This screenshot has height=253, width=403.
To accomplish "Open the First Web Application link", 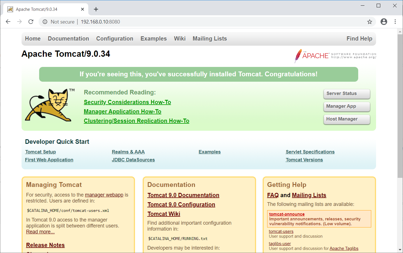I will [x=49, y=160].
